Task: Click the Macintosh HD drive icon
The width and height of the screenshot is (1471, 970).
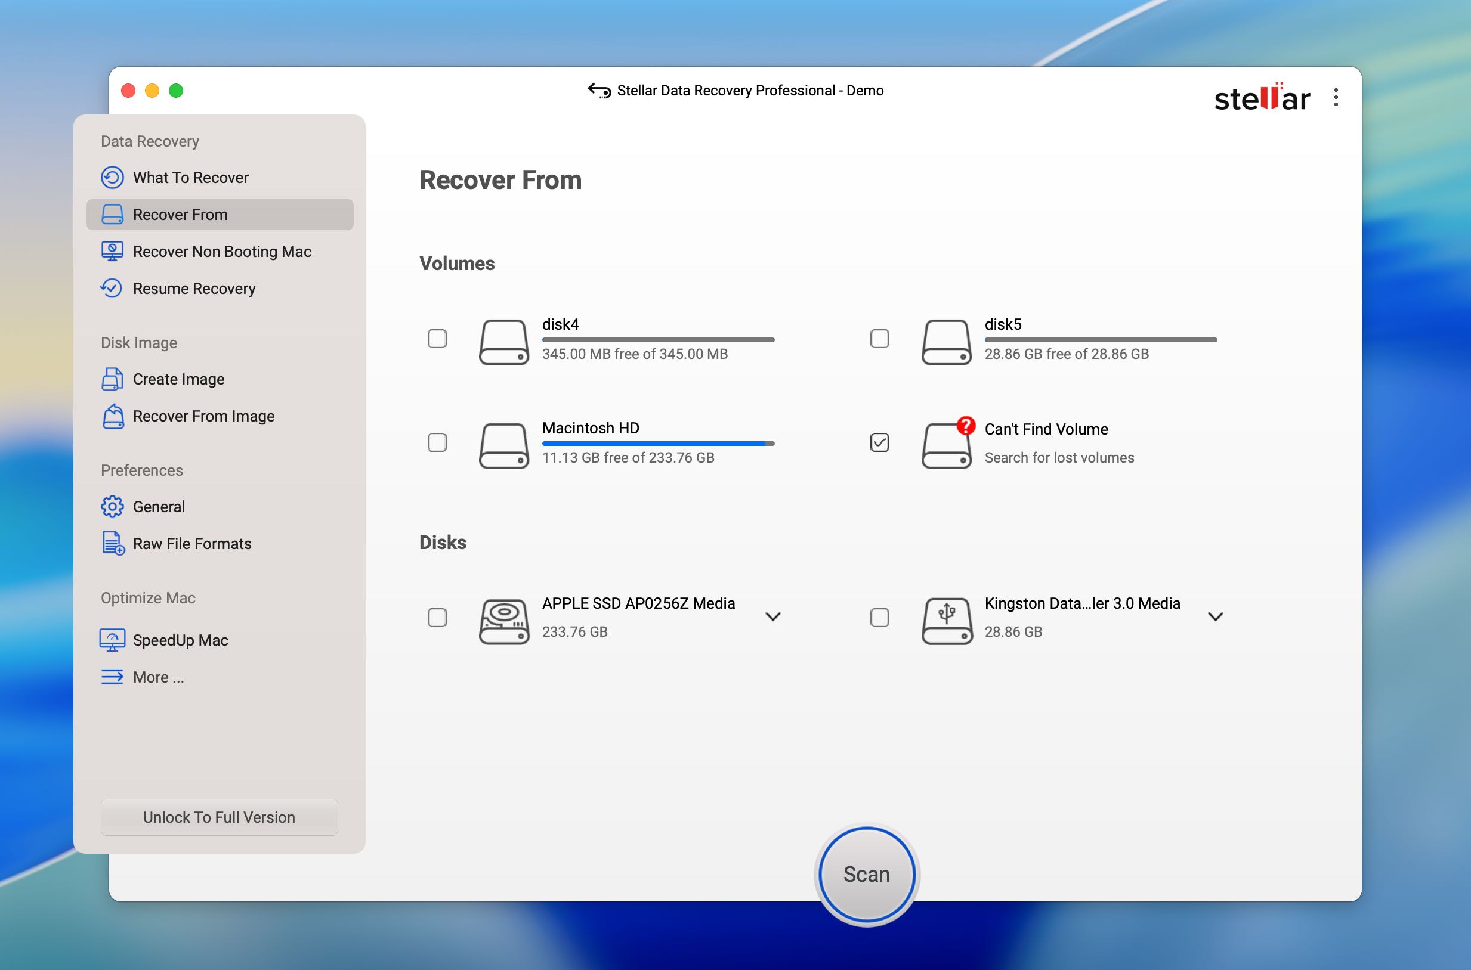Action: coord(503,446)
